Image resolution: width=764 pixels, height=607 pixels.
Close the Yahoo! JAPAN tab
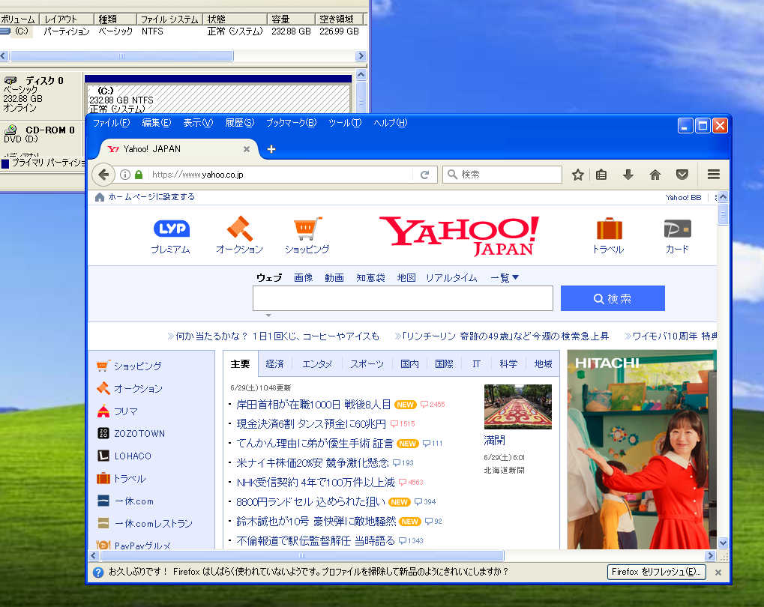(x=247, y=149)
